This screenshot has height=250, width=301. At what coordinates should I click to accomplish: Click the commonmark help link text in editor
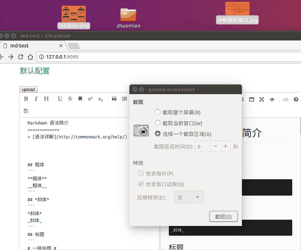[77, 137]
